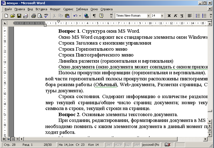Click horizontal scrollbar left arrow
This screenshot has width=214, height=148.
tap(21, 139)
